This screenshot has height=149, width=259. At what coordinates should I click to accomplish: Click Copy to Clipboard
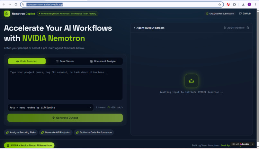(x=234, y=28)
